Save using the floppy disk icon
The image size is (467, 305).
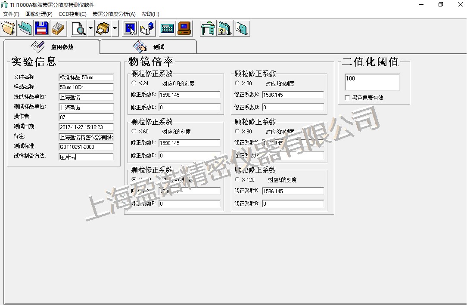[41, 28]
